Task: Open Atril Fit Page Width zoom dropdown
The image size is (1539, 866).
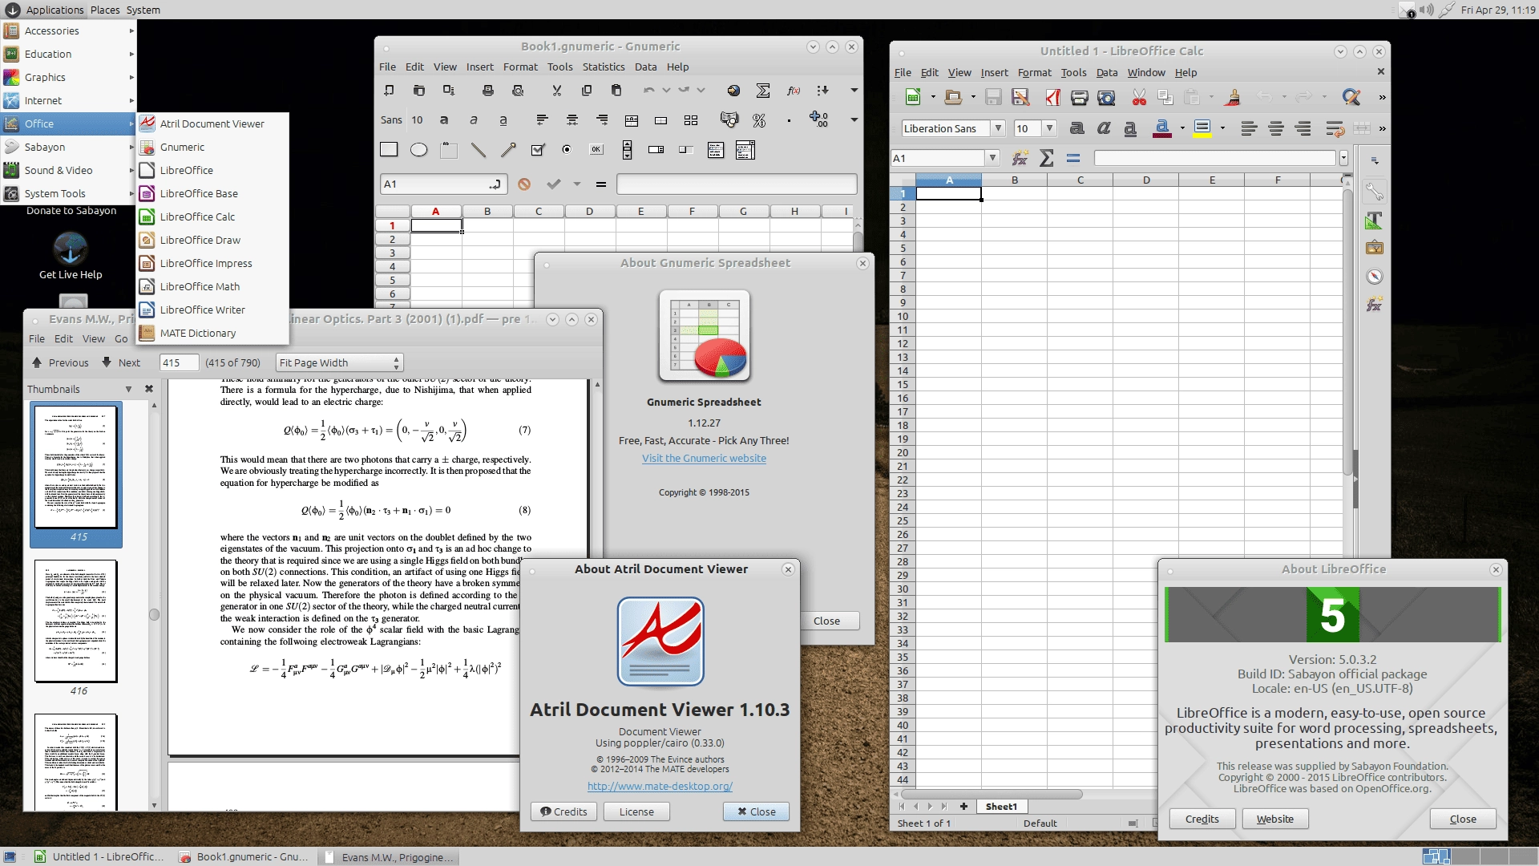Action: [x=339, y=363]
